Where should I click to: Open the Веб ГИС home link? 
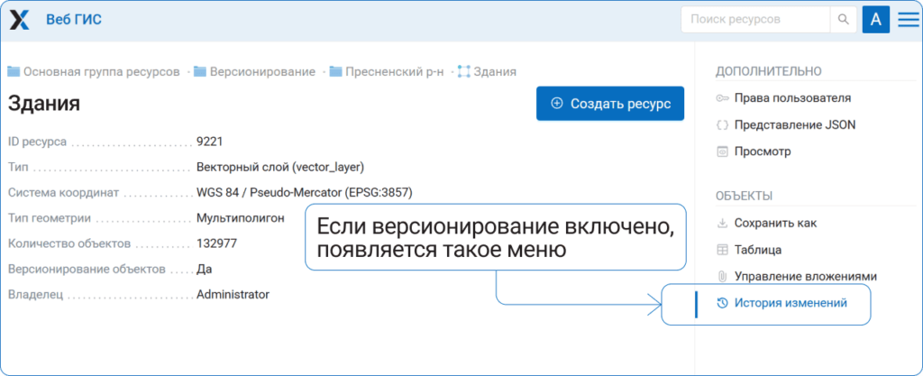point(74,20)
